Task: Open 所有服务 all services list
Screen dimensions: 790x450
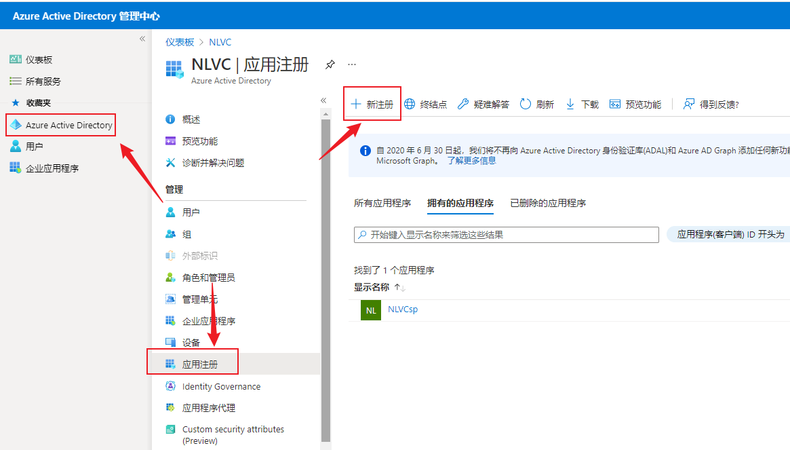Action: tap(35, 81)
